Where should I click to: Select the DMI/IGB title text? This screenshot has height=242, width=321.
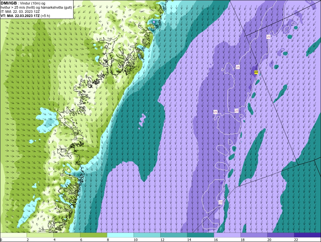(x=9, y=3)
